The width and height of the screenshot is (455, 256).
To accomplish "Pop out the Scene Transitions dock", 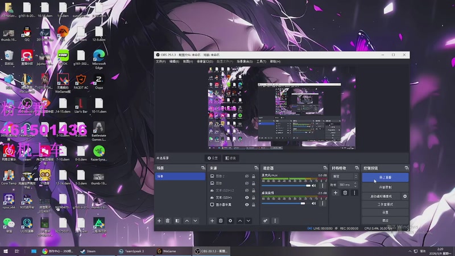I will 357,168.
